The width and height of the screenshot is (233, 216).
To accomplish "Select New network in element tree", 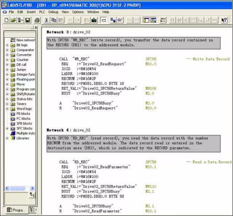I will 25,40.
